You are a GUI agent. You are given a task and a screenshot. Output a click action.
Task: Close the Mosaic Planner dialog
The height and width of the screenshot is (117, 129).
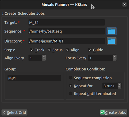[124, 4]
